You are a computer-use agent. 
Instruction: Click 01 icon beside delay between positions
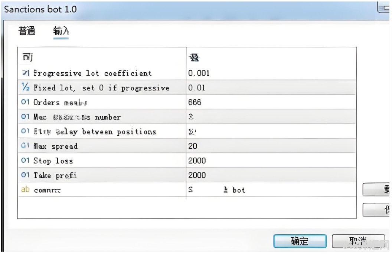pos(25,131)
